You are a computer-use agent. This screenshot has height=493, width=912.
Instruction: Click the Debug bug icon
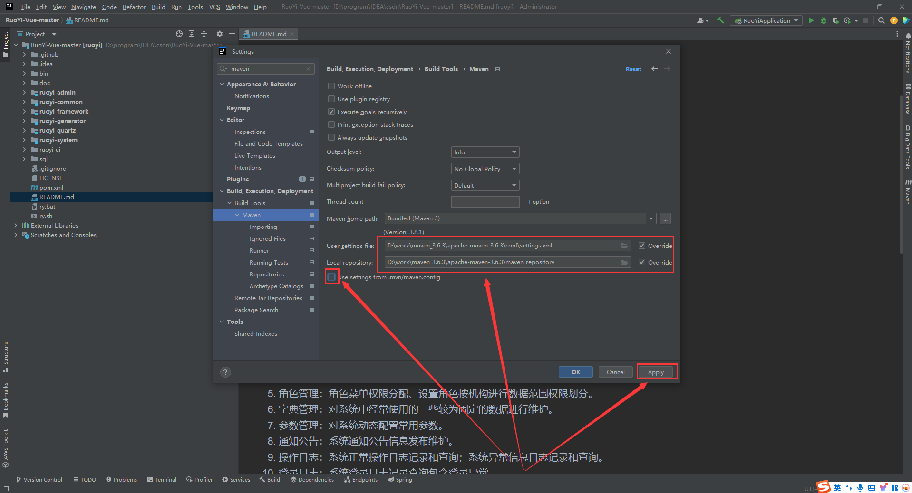click(x=824, y=20)
